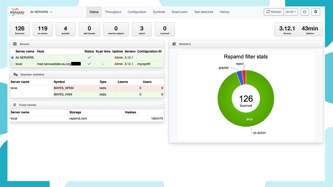
Task: Click the 4 greylist counter
Action: pos(66,29)
